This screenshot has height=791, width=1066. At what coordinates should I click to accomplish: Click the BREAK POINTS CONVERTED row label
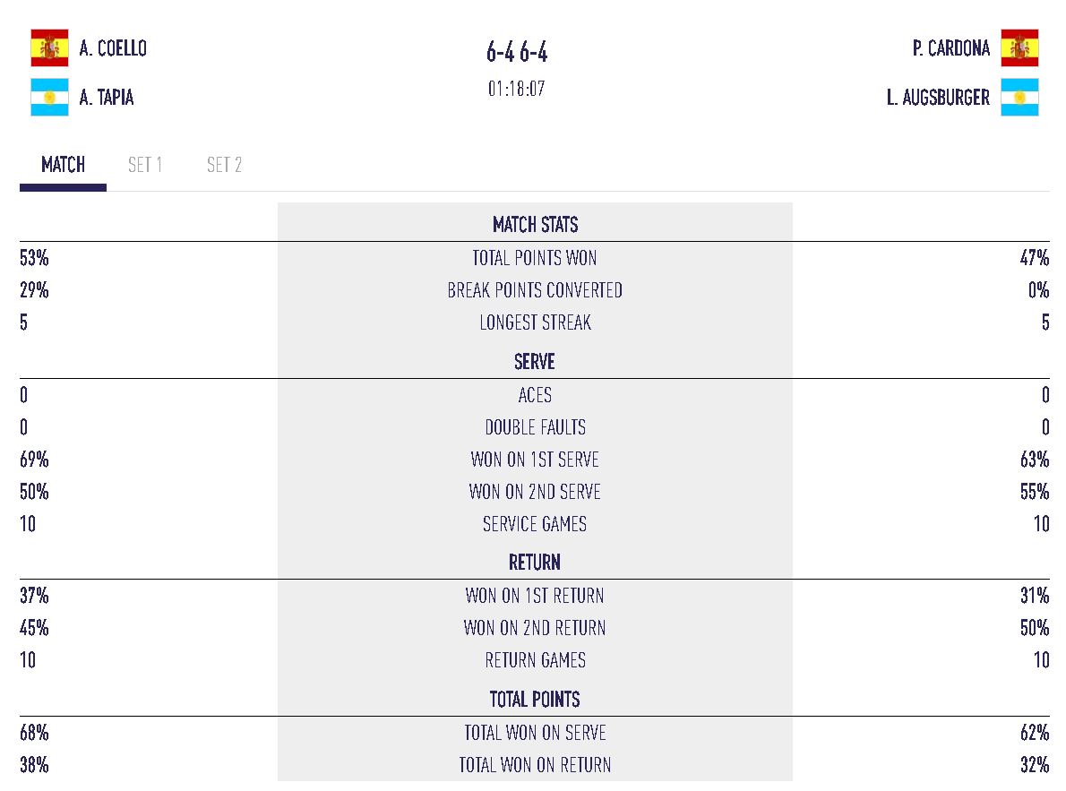(535, 290)
